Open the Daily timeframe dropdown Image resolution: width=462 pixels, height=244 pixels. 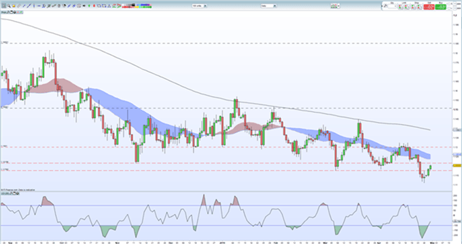[269, 6]
